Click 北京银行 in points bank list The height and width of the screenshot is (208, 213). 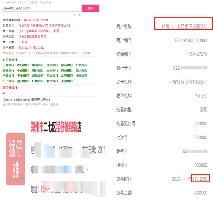click(x=52, y=81)
